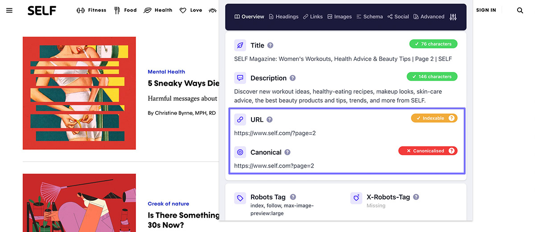Image resolution: width=535 pixels, height=232 pixels.
Task: Click the Indexable badge
Action: coord(434,118)
